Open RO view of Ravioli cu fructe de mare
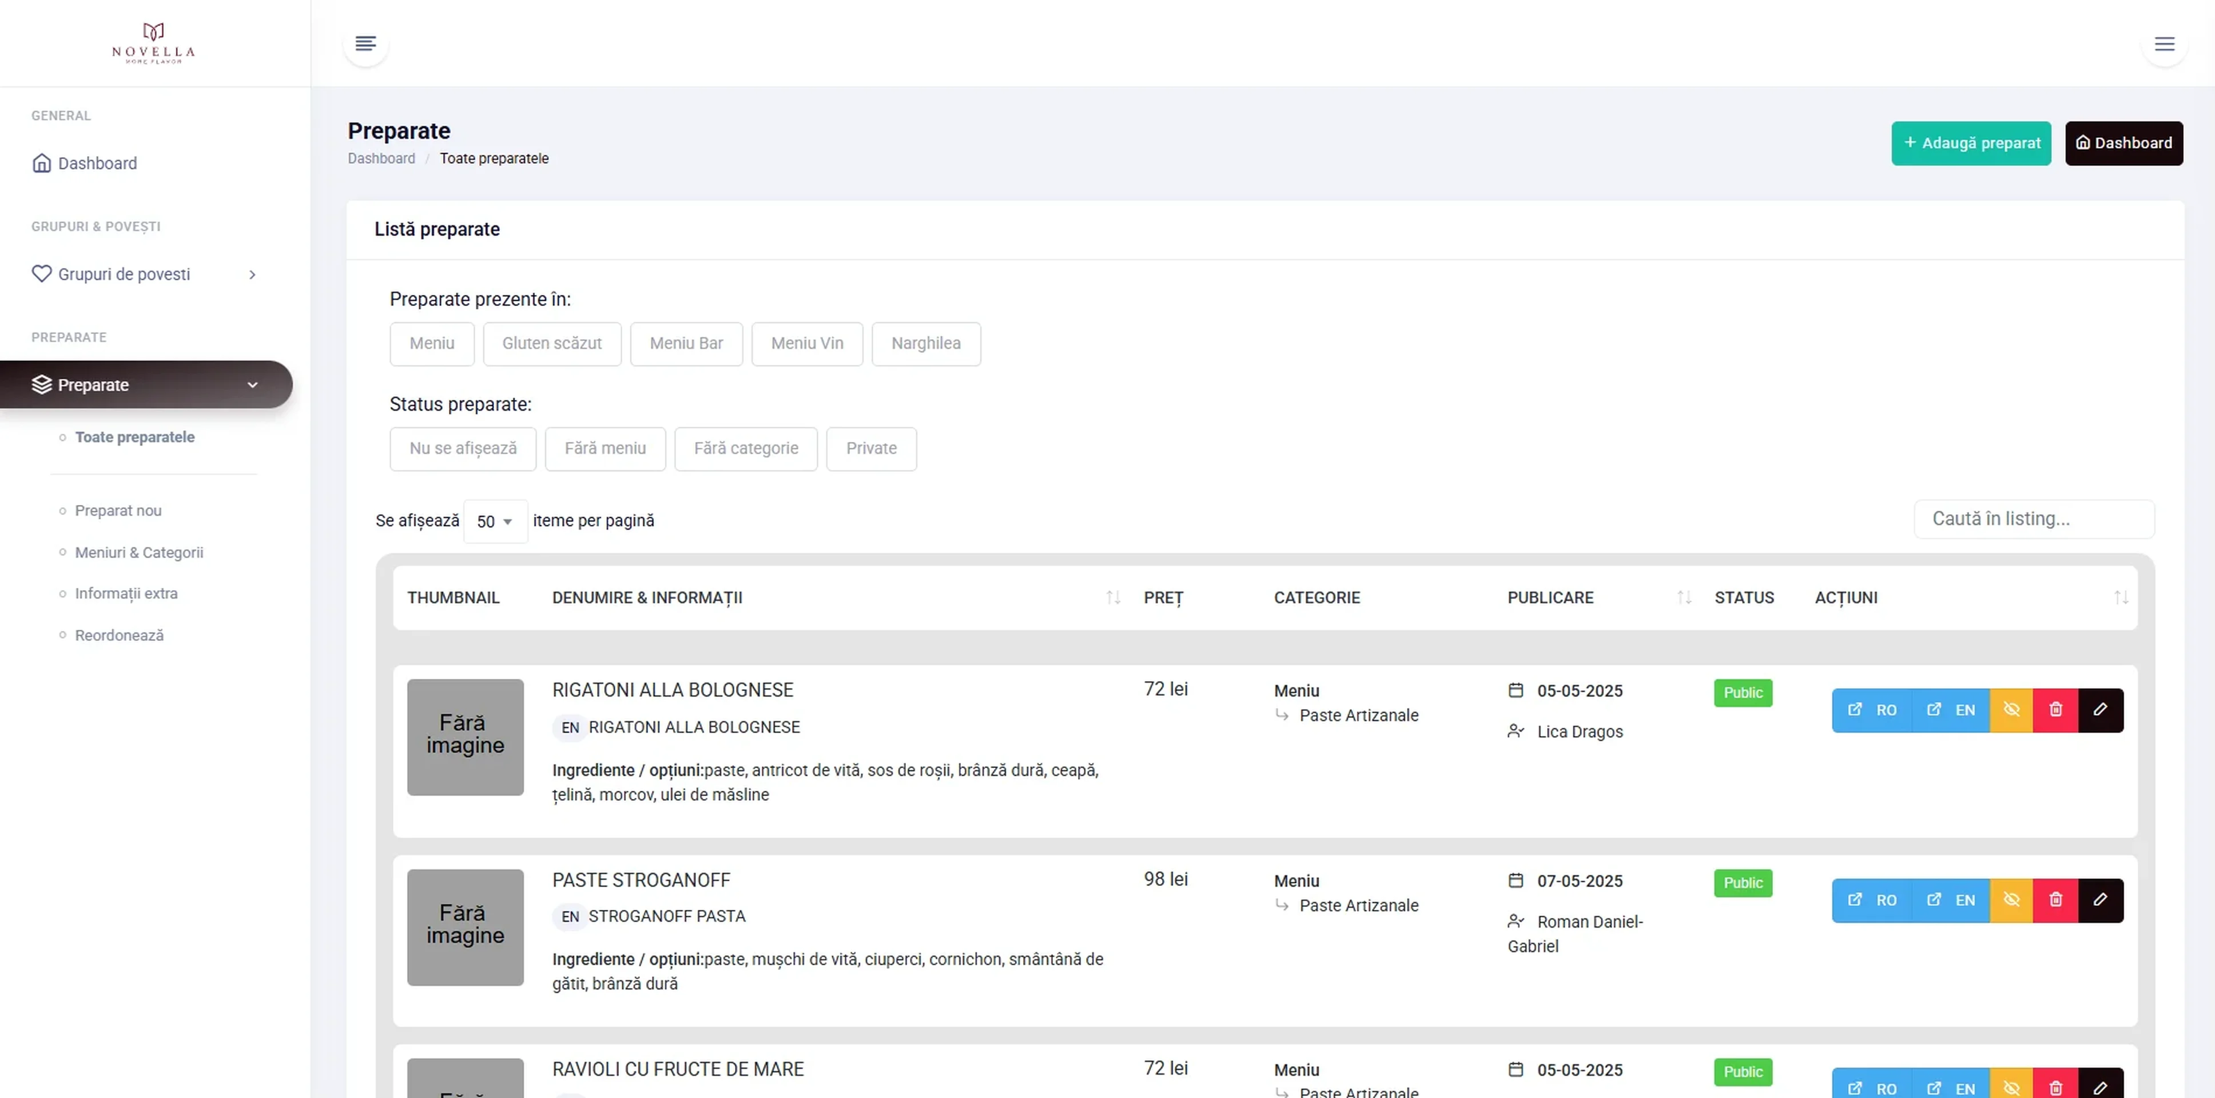 (x=1871, y=1083)
